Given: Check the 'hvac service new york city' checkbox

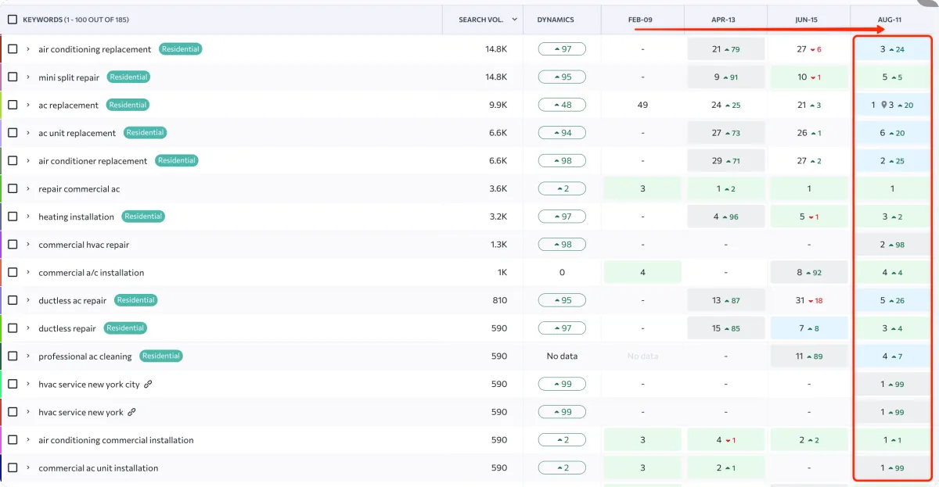Looking at the screenshot, I should pos(13,384).
